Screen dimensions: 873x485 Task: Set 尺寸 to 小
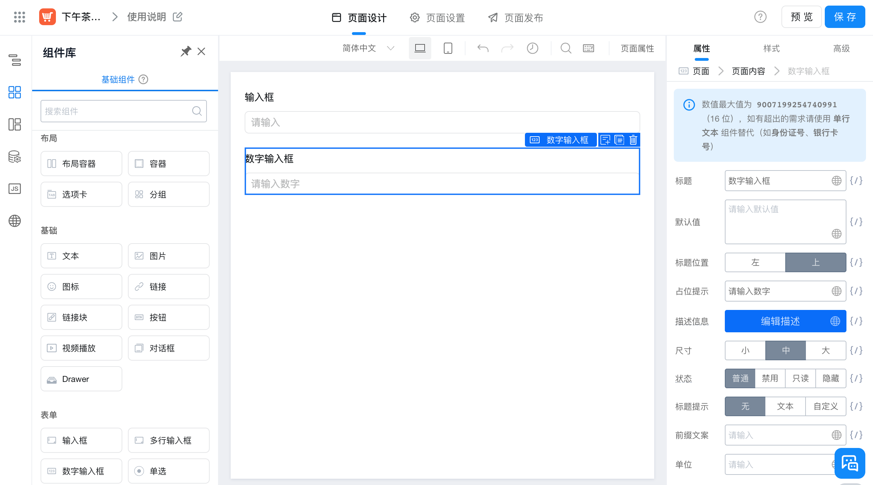[745, 350]
